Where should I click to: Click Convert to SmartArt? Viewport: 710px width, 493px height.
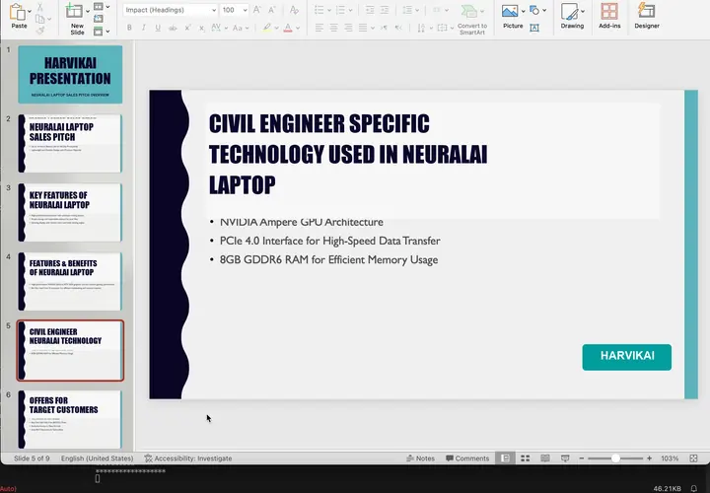[x=471, y=18]
